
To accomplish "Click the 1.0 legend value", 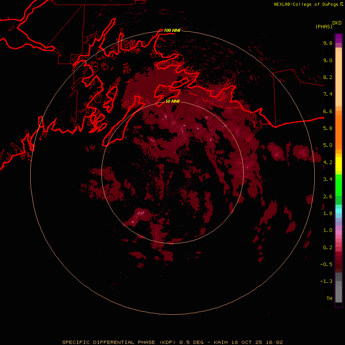I will pos(328,230).
